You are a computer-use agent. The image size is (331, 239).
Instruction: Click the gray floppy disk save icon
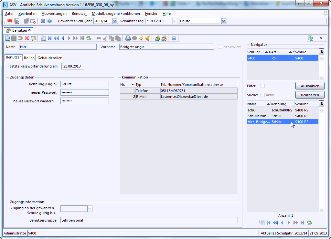14,38
